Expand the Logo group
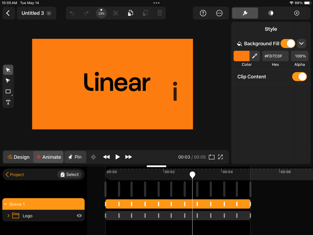Image resolution: width=313 pixels, height=235 pixels. coord(9,216)
